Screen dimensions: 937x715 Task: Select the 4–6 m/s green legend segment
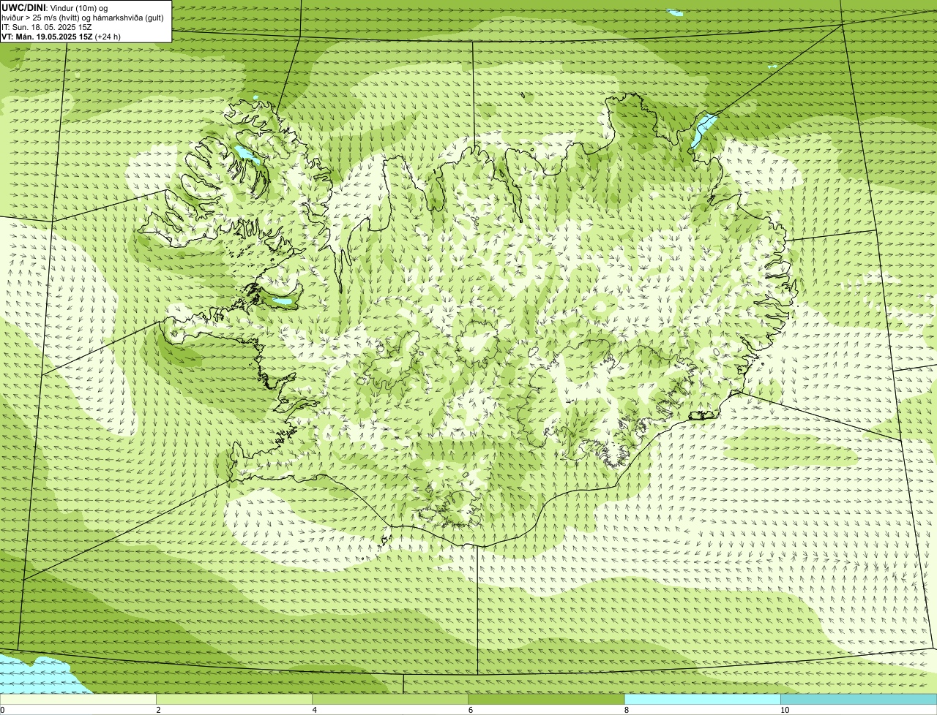pyautogui.click(x=390, y=700)
